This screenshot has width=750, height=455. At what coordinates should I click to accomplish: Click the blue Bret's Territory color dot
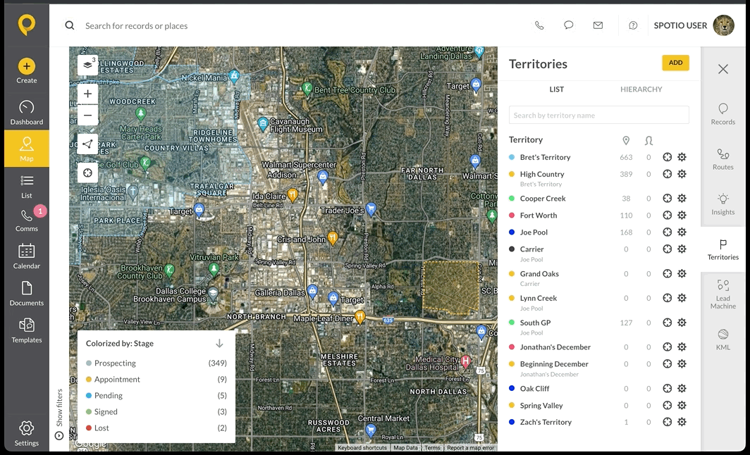click(x=511, y=157)
